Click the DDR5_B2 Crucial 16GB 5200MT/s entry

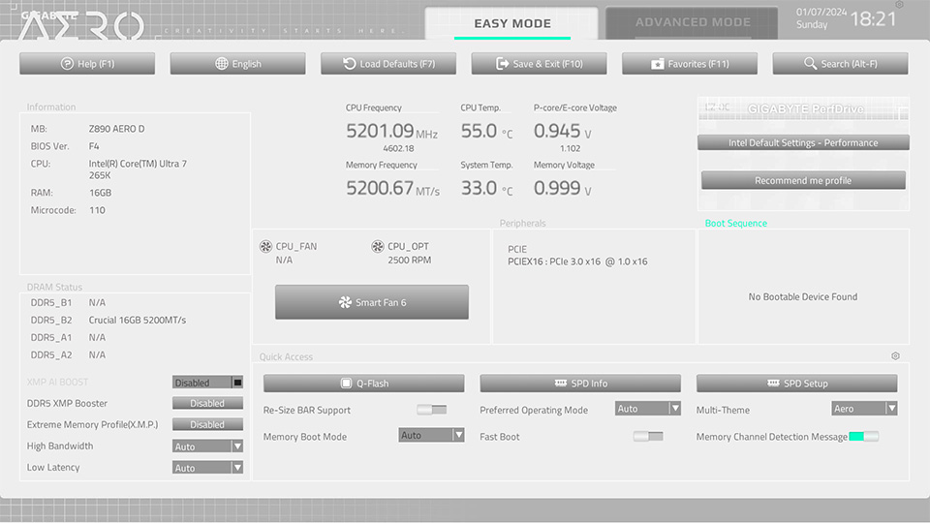108,320
